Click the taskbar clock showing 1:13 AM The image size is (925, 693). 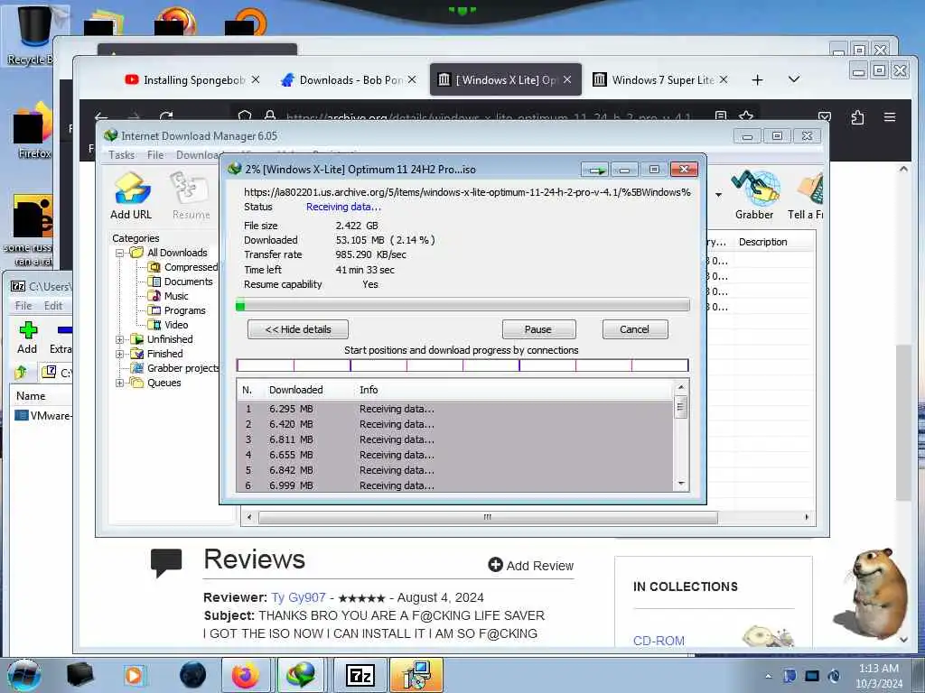click(878, 676)
